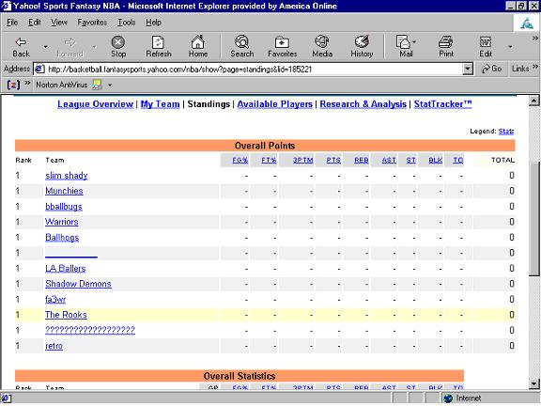Open LA Ballers team link

pyautogui.click(x=65, y=268)
